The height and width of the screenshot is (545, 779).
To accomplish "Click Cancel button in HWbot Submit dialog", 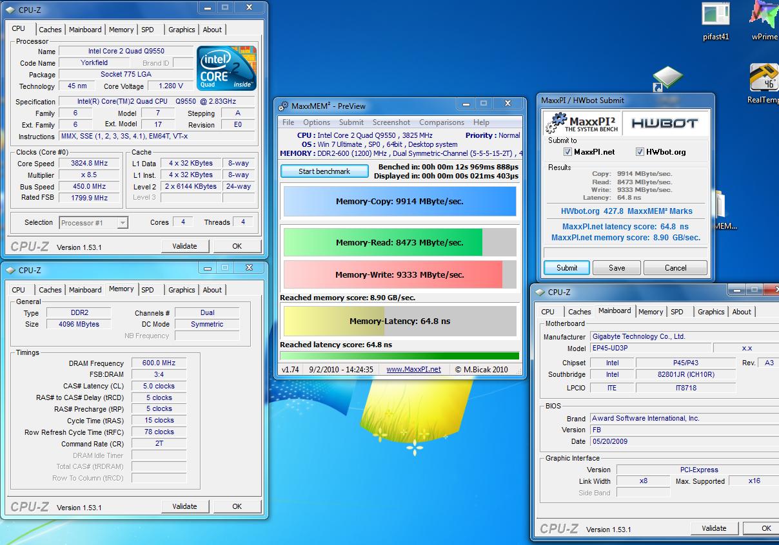I will tap(675, 268).
